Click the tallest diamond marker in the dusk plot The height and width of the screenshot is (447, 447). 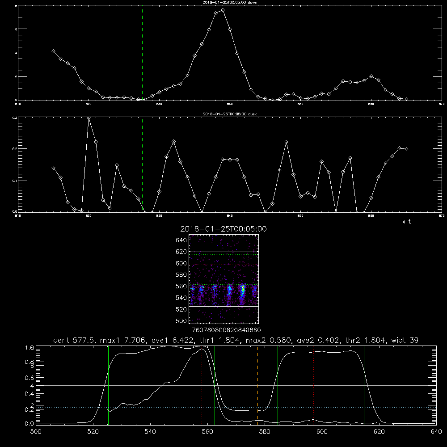click(89, 118)
